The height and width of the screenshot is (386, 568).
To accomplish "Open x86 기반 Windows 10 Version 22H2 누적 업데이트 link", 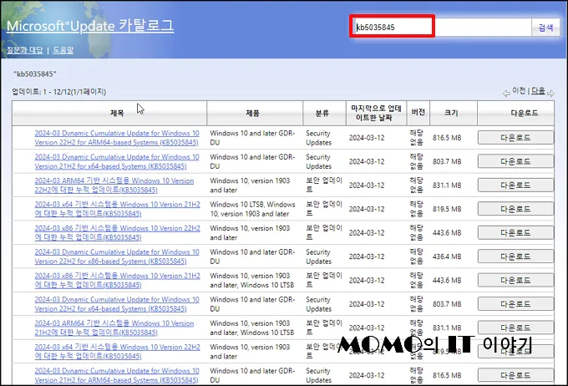I will (117, 233).
